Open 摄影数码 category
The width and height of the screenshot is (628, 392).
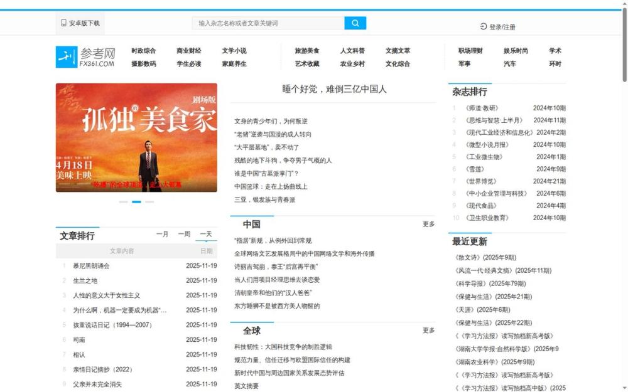[143, 63]
